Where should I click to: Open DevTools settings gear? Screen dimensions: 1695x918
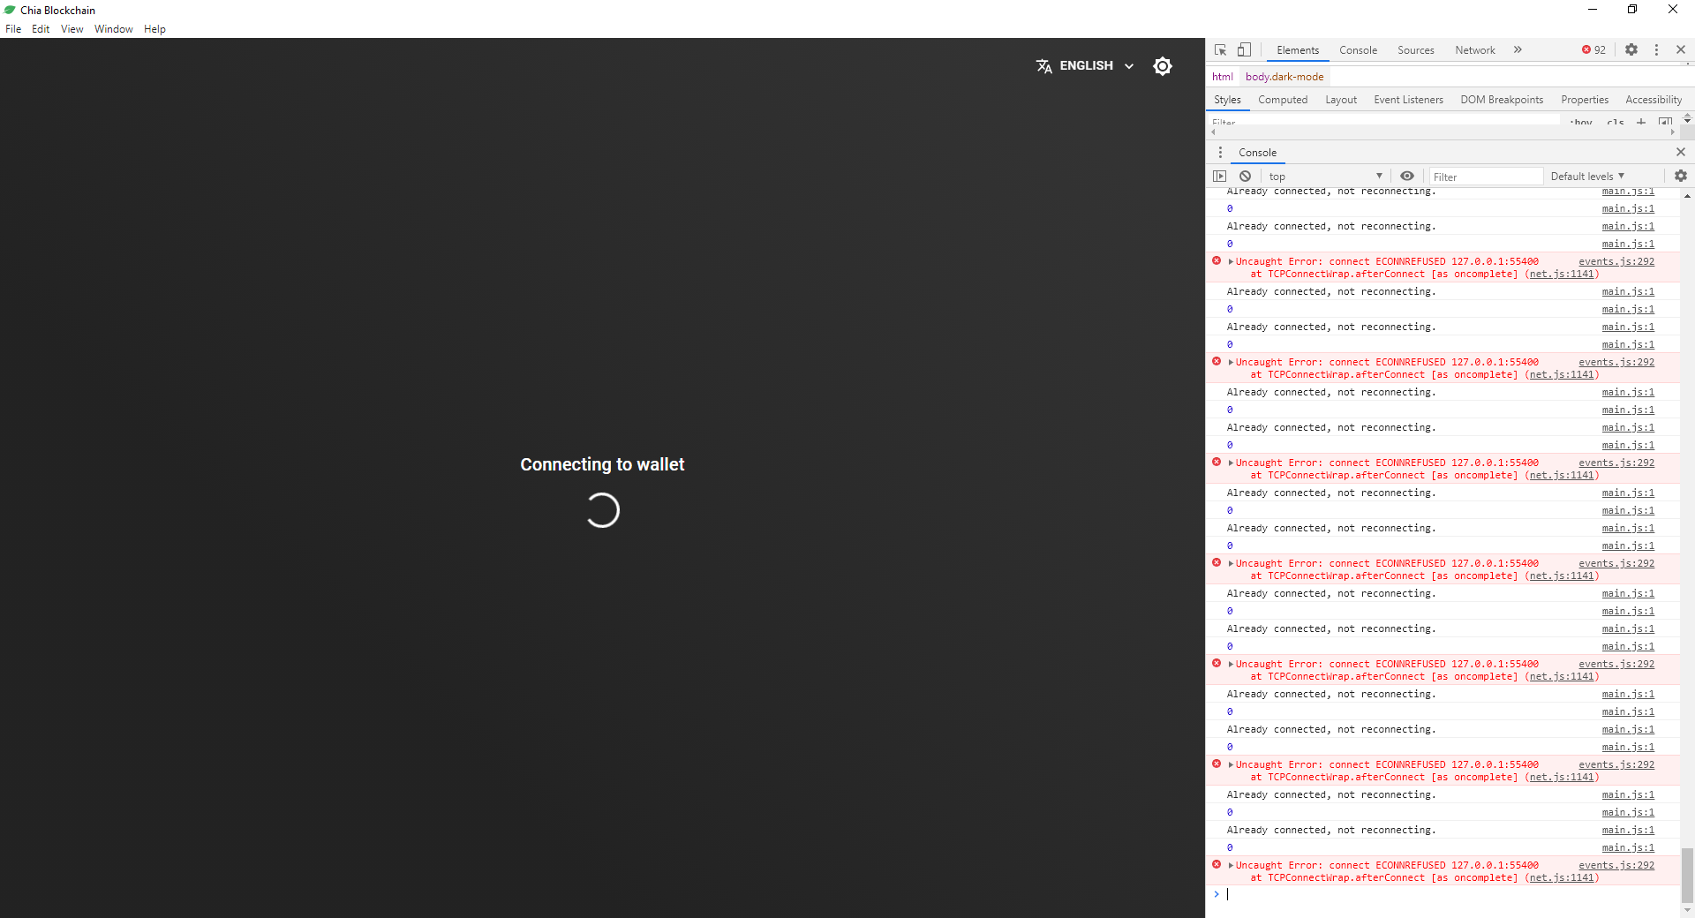coord(1631,50)
